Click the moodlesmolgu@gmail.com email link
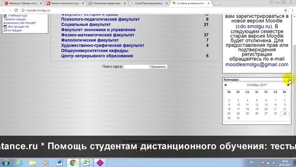 (257, 64)
